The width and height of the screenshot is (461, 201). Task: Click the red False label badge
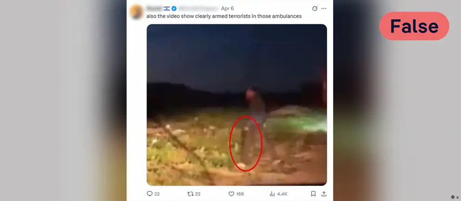click(x=414, y=26)
